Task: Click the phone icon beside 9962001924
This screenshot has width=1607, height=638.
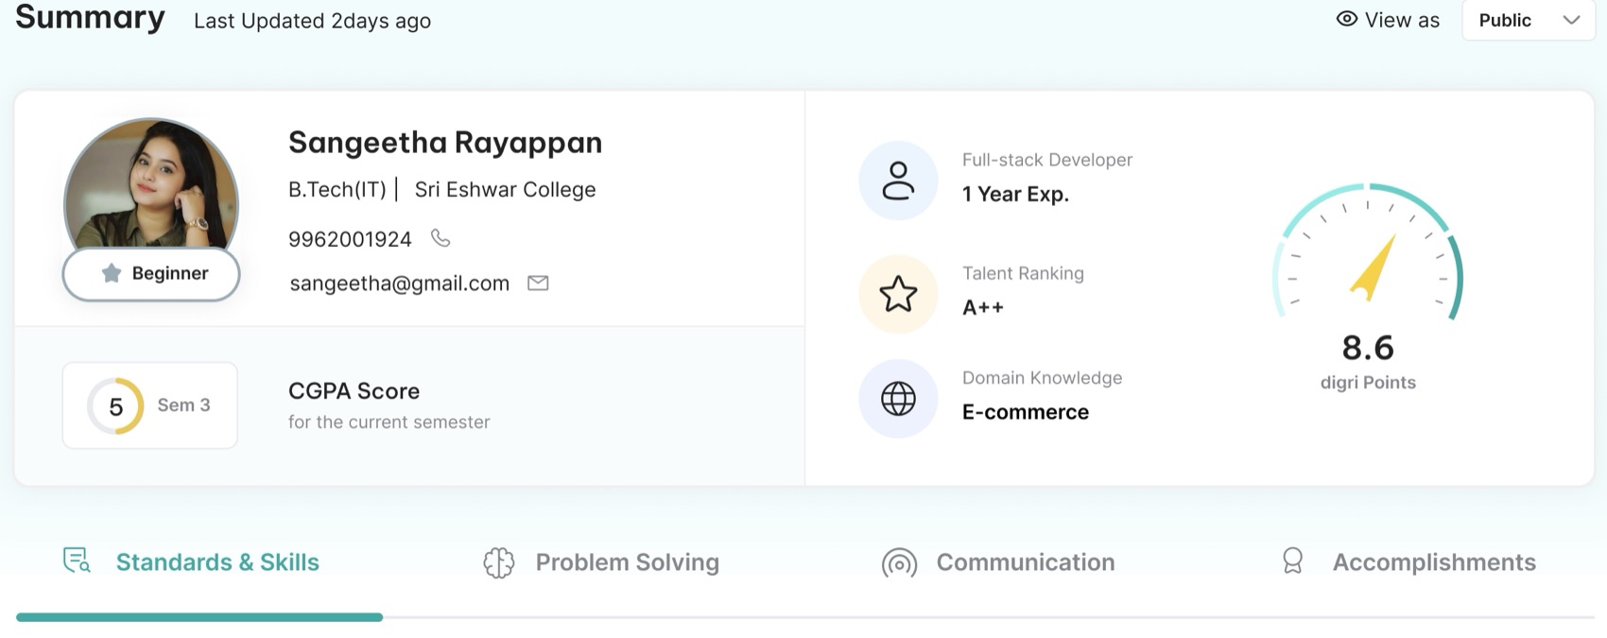Action: point(441,238)
